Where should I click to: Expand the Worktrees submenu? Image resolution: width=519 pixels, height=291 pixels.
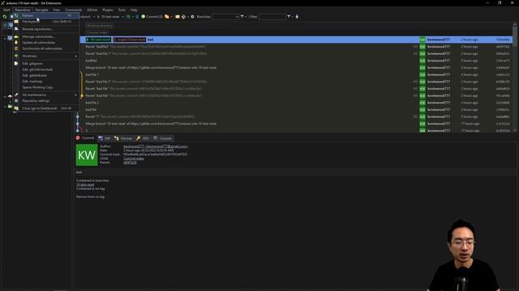(x=46, y=56)
